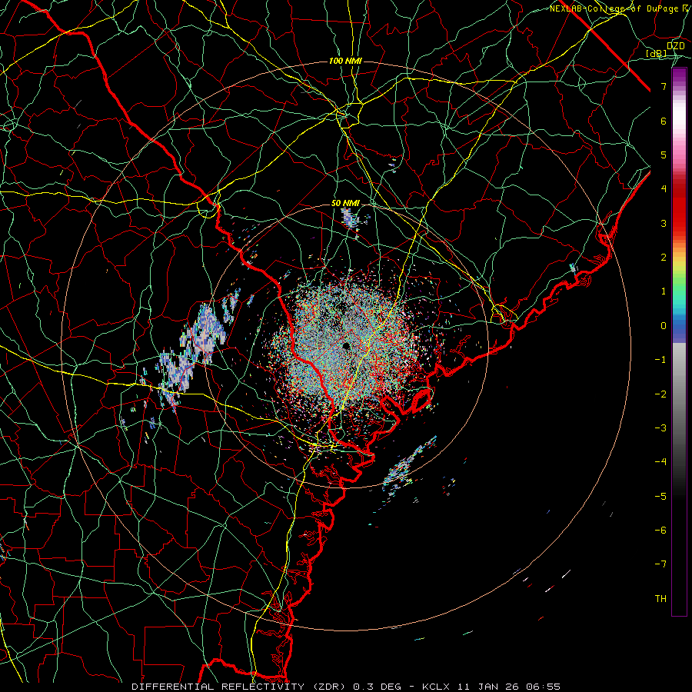Screen dimensions: 692x692
Task: Click the '100 NMI' range ring label
Action: [345, 61]
